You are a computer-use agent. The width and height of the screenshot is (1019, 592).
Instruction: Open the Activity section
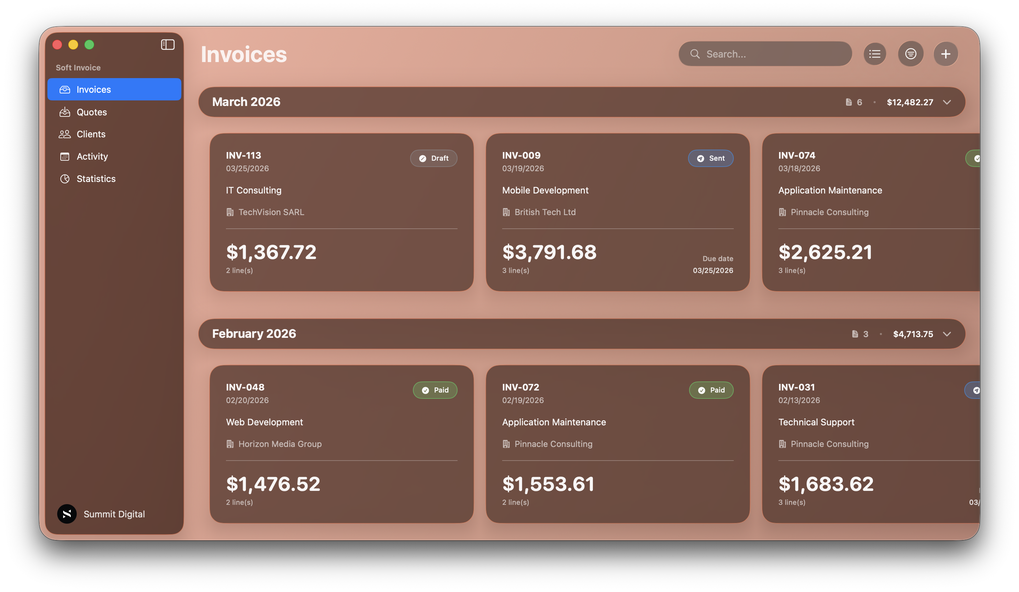(x=114, y=157)
